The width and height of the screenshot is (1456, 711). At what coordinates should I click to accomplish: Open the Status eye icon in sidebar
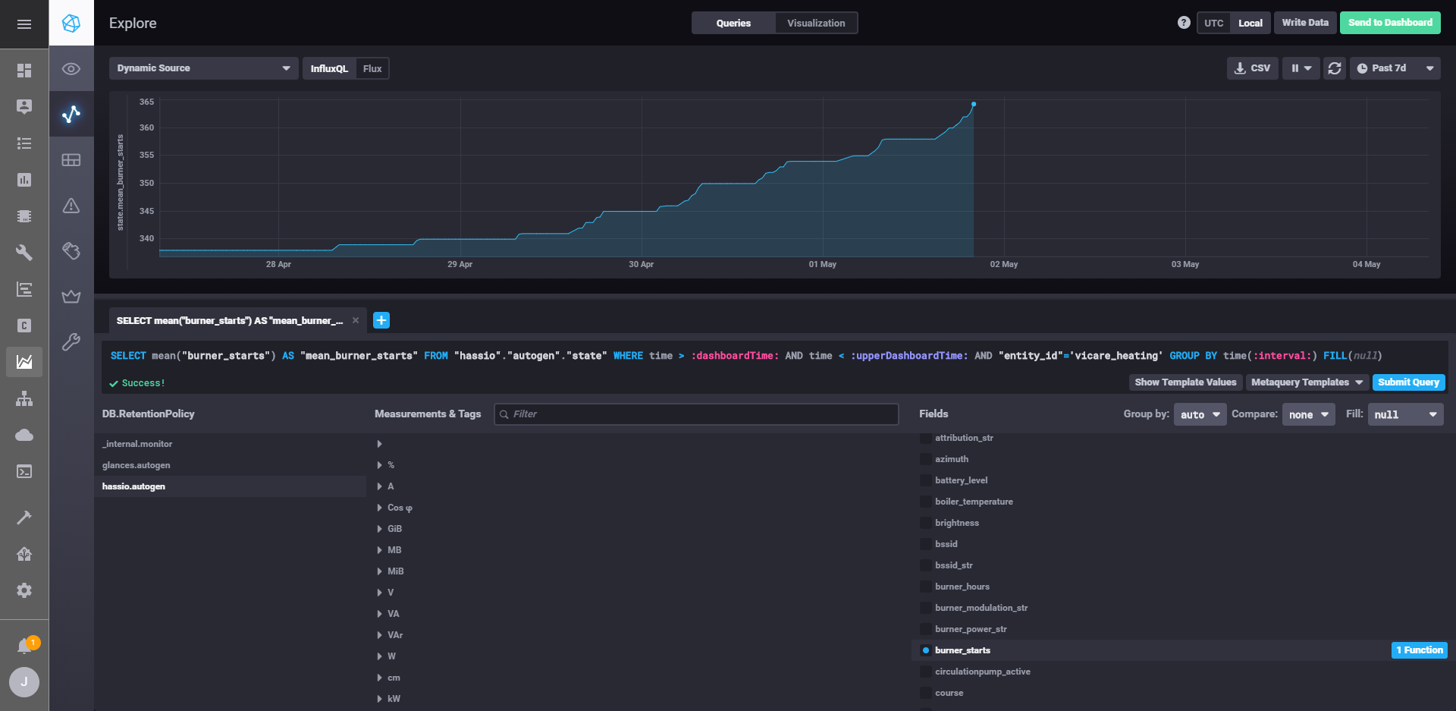[71, 68]
